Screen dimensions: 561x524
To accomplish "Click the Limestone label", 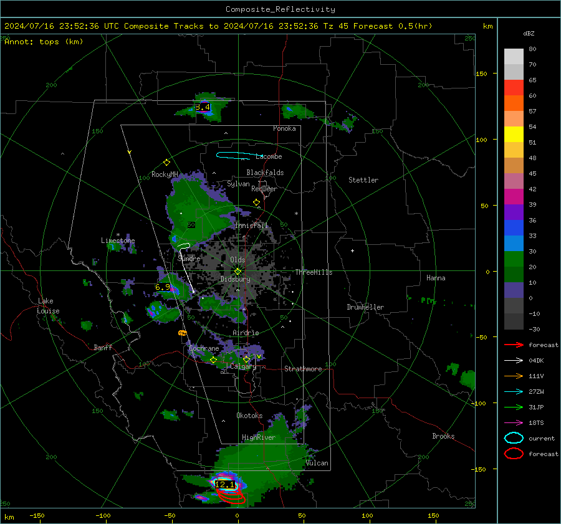I will [118, 241].
